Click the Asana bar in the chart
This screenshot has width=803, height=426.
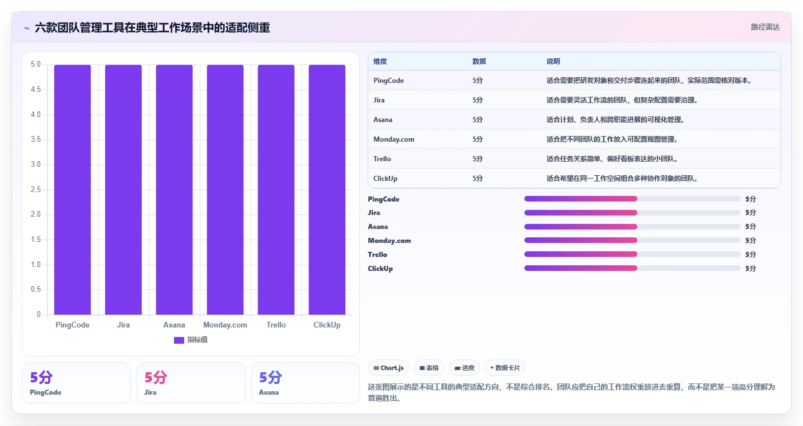(174, 190)
